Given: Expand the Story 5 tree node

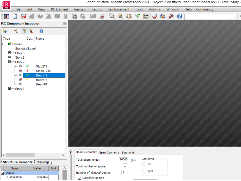Looking at the screenshot, I should coord(9,53).
